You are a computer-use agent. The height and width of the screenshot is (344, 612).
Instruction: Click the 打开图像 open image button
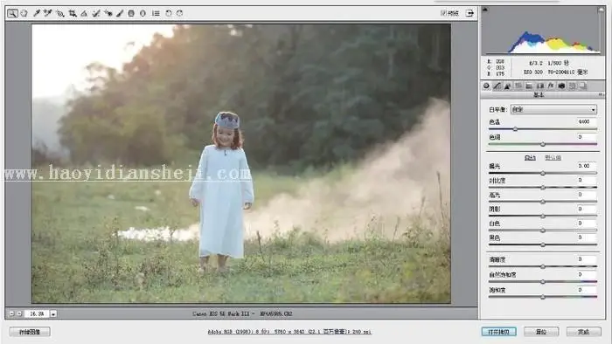click(499, 332)
